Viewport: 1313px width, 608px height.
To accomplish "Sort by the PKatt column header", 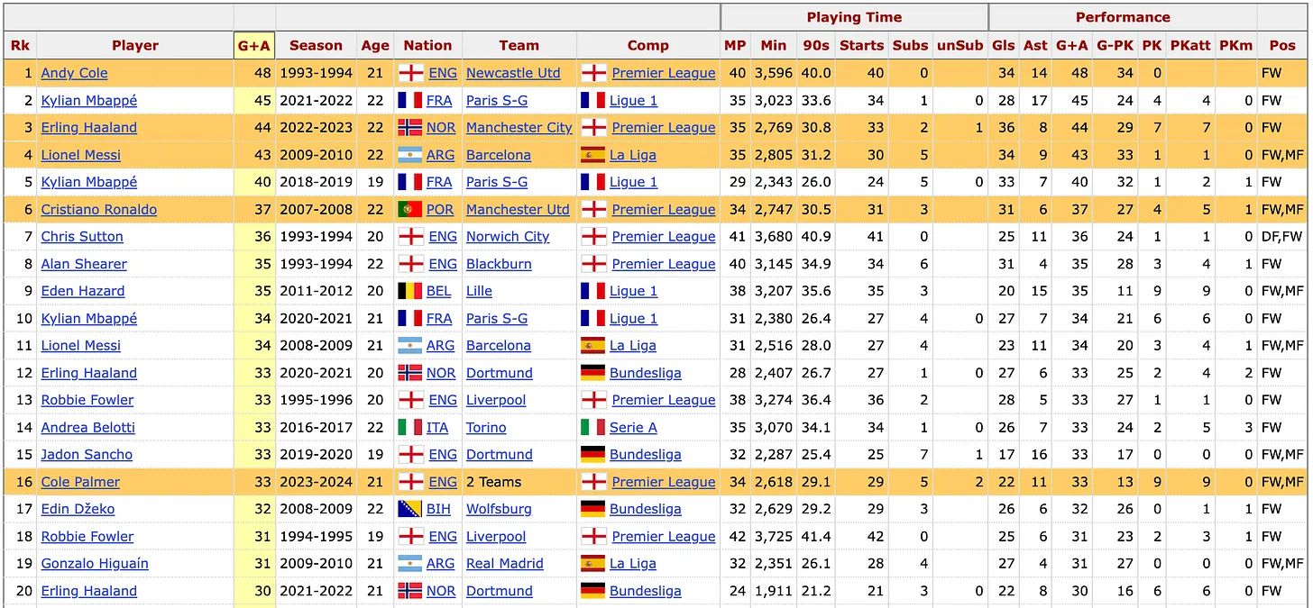I will (1190, 45).
